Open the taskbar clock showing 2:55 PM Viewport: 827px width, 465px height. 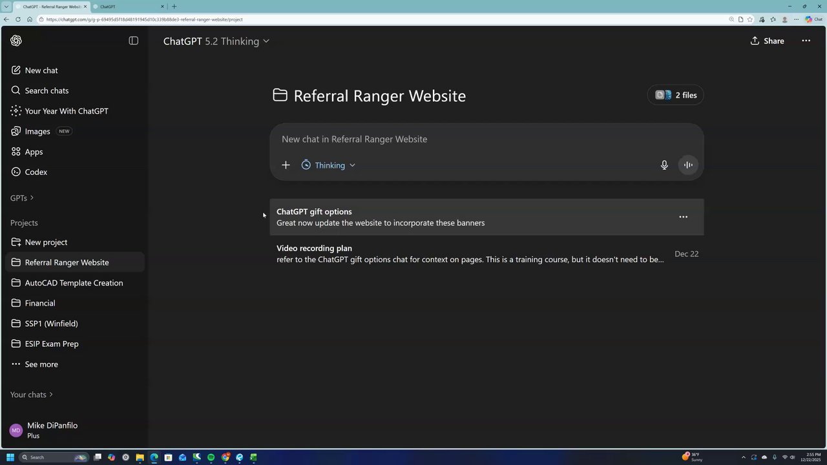pyautogui.click(x=811, y=457)
